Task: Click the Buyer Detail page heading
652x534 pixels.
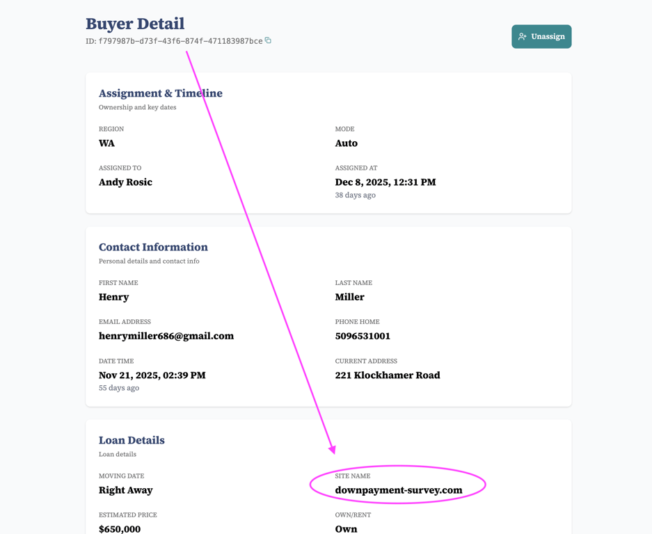Action: point(135,24)
